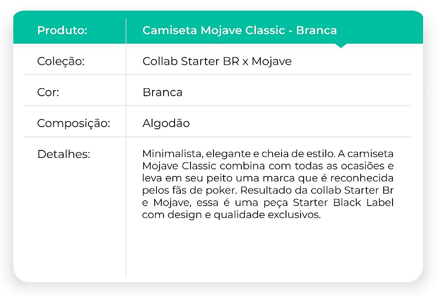The image size is (442, 296).
Task: Click the "Algodão" composition value
Action: [x=166, y=124]
